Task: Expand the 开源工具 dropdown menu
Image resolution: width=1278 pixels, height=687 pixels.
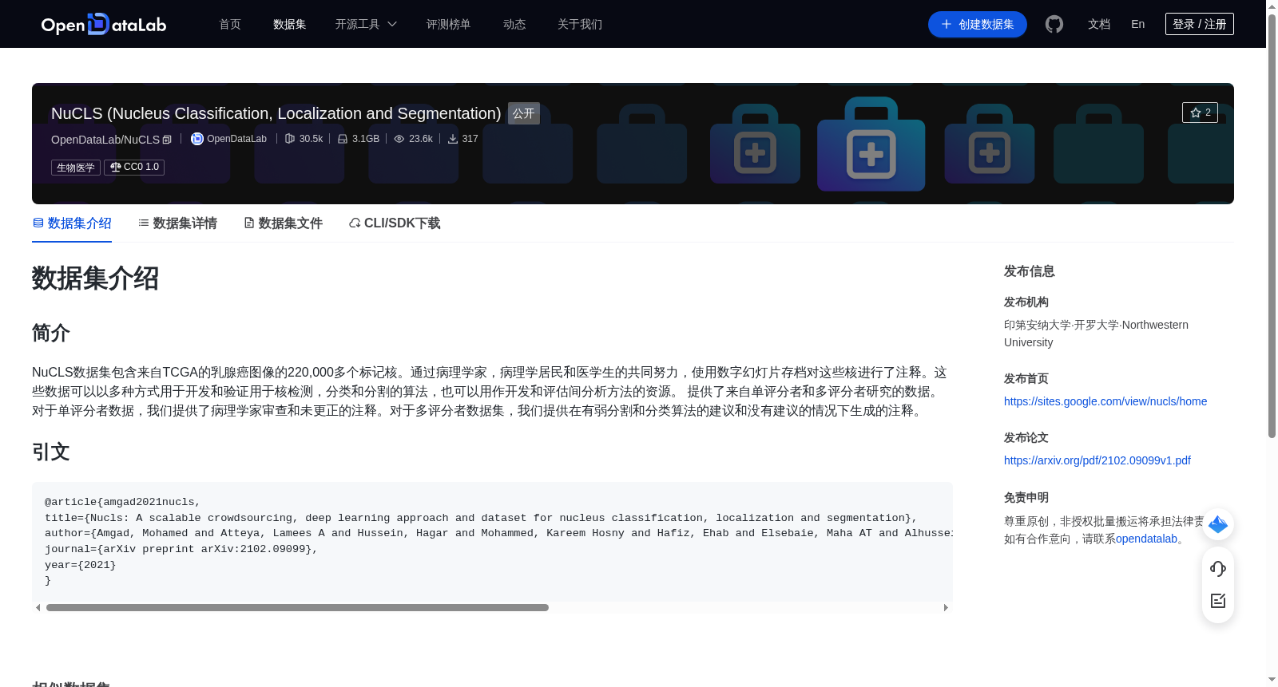Action: pos(366,24)
